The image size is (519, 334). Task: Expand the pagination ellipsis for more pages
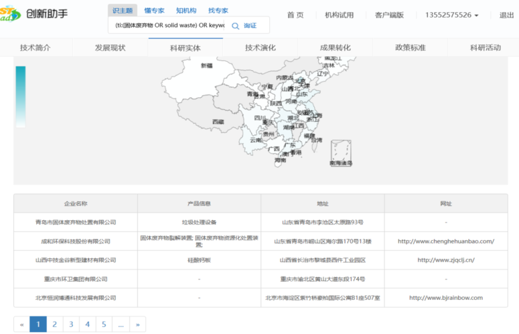point(121,325)
